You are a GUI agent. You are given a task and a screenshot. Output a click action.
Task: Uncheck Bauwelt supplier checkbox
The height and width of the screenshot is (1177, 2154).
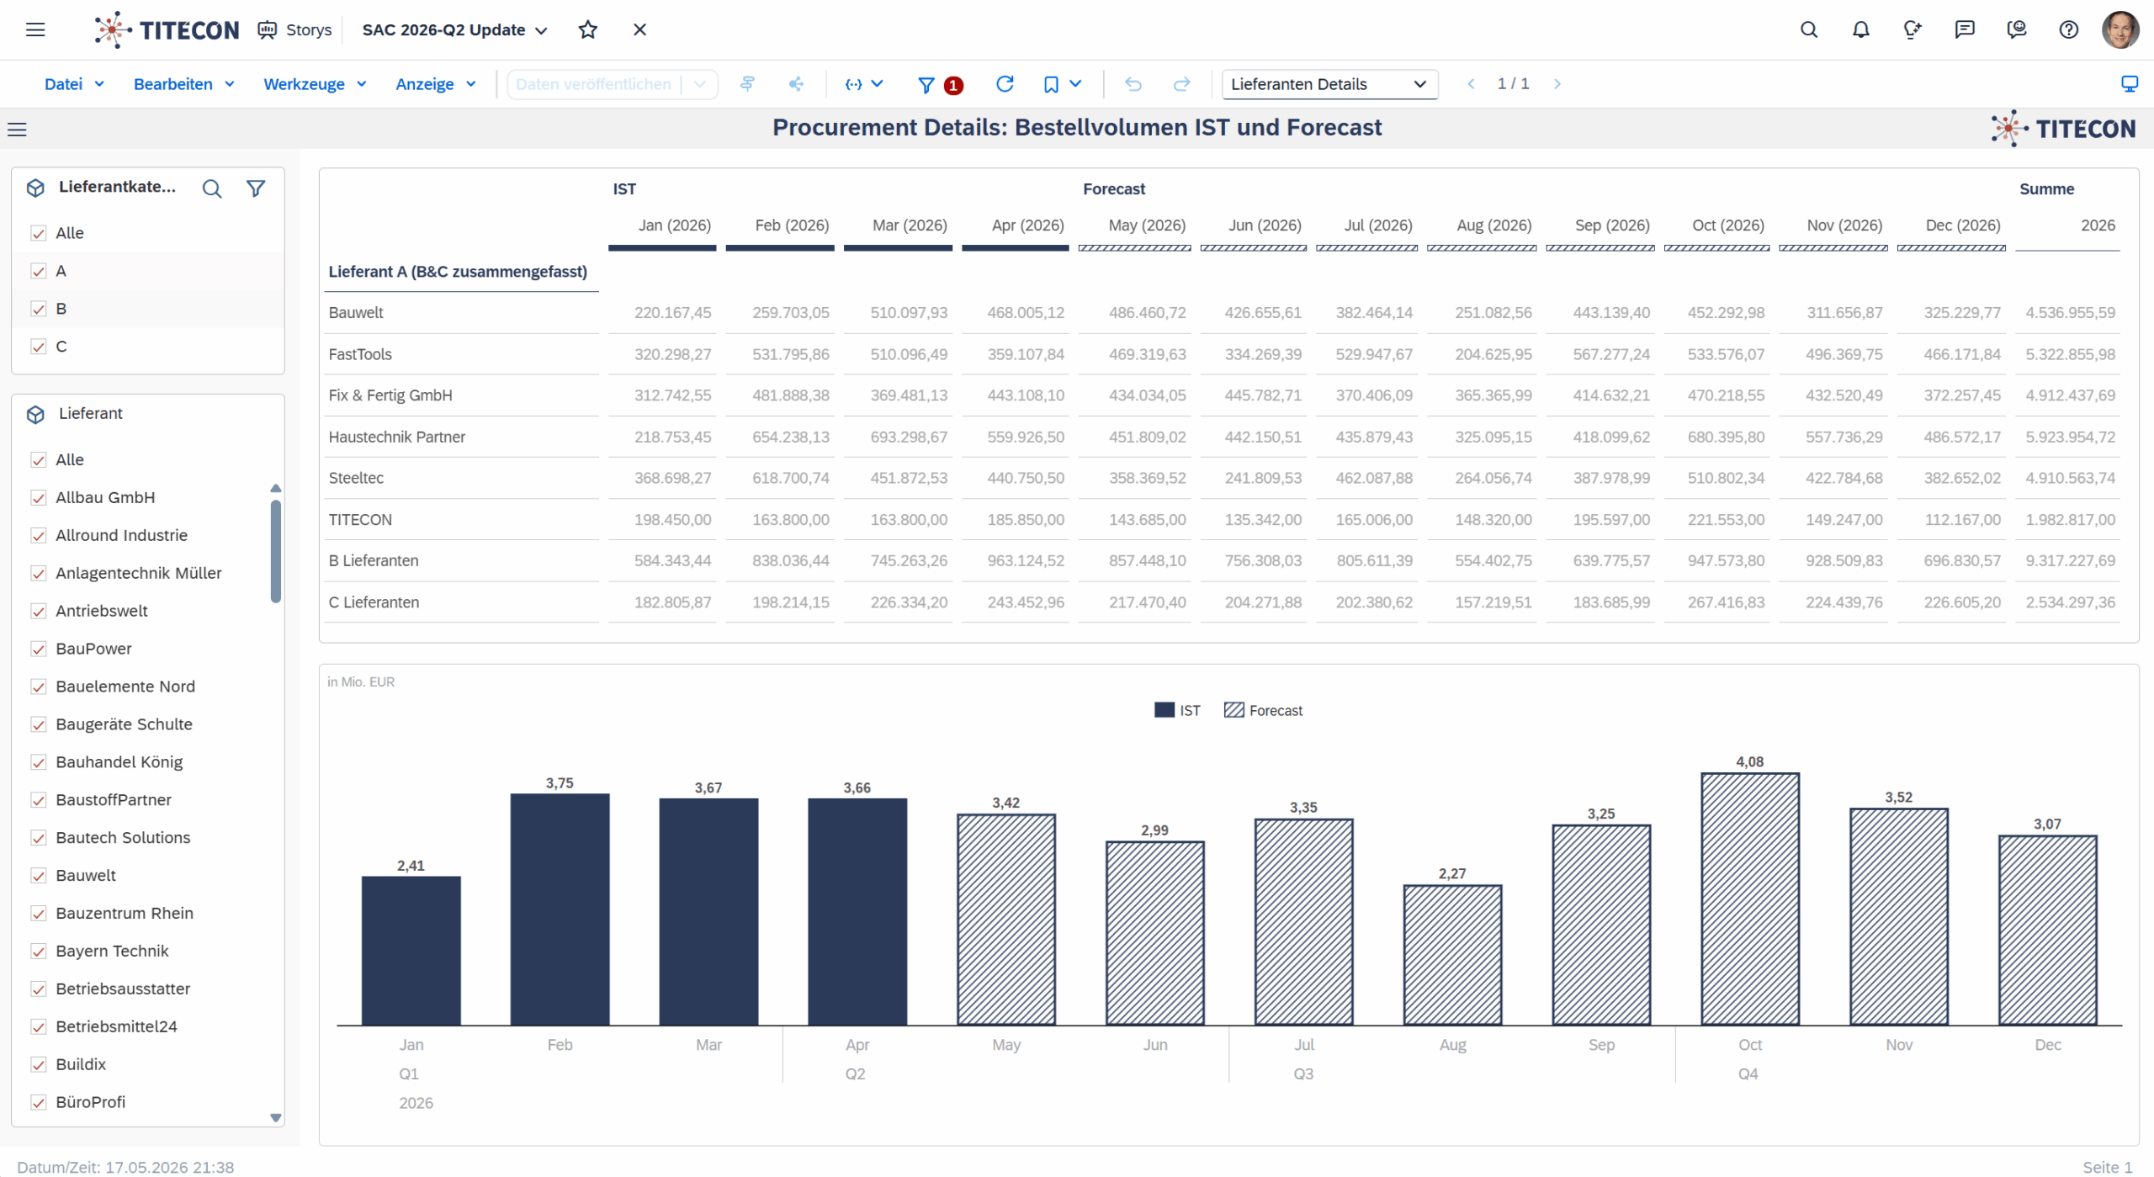click(x=38, y=876)
